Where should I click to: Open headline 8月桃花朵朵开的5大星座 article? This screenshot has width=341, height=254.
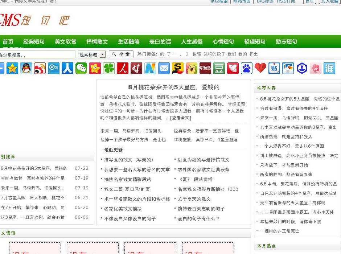click(x=174, y=87)
